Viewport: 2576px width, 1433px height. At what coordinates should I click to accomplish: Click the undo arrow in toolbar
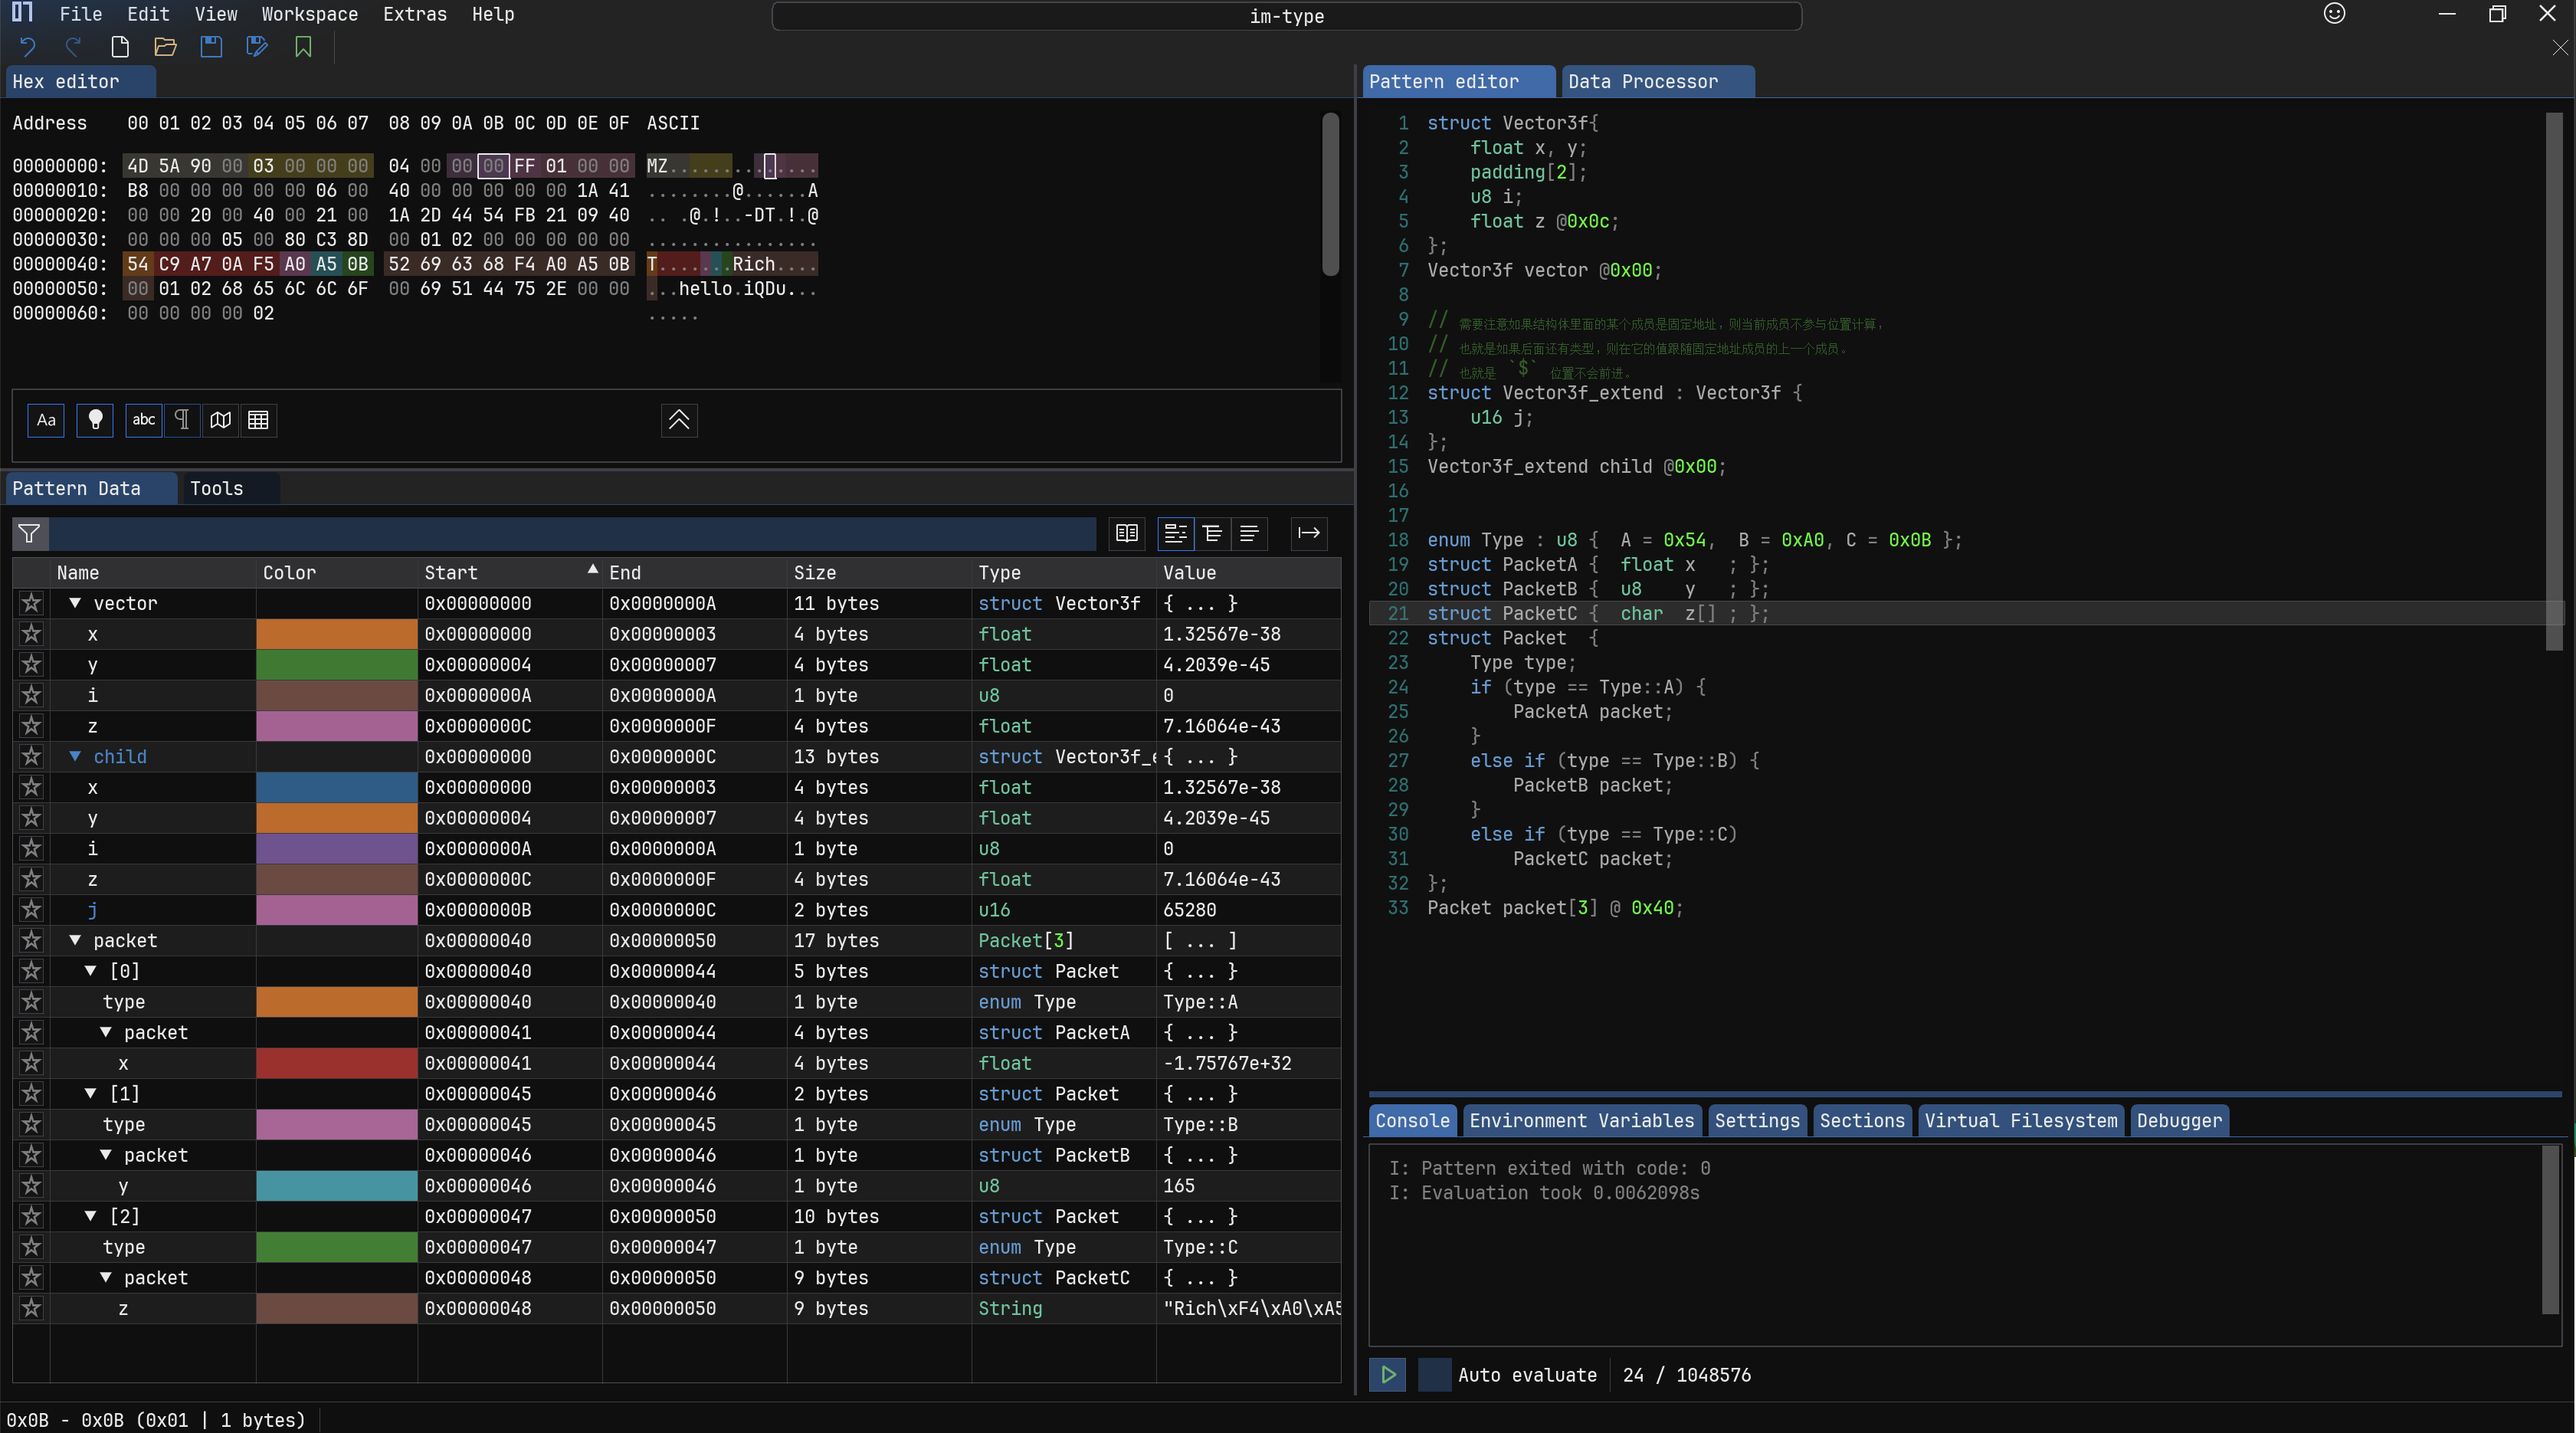click(28, 47)
